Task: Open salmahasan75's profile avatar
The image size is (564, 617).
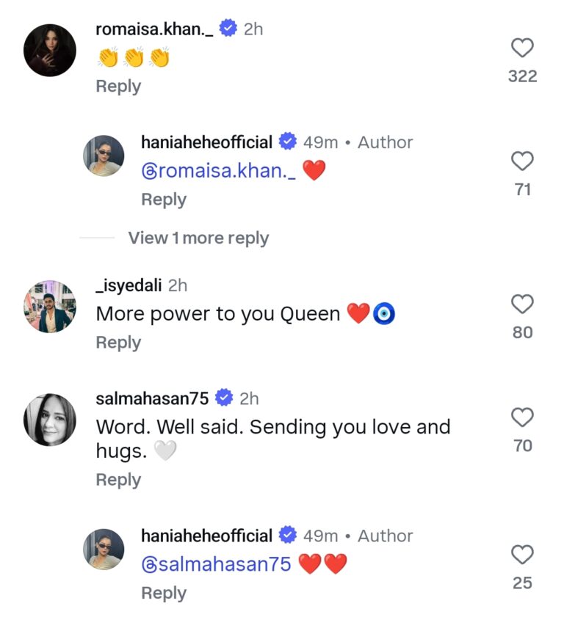Action: click(x=50, y=420)
